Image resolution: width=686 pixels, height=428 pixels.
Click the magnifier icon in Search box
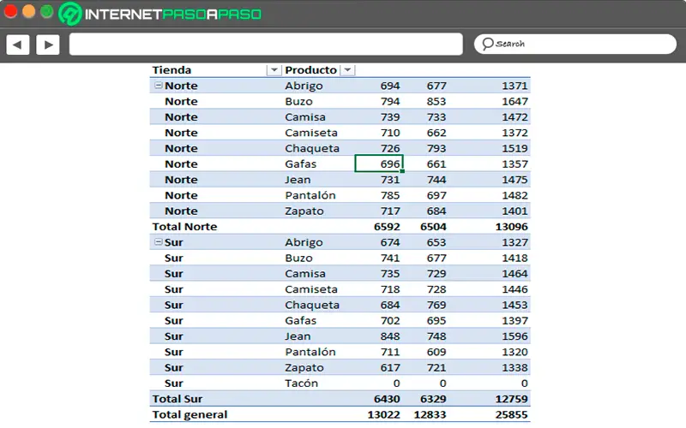click(487, 44)
